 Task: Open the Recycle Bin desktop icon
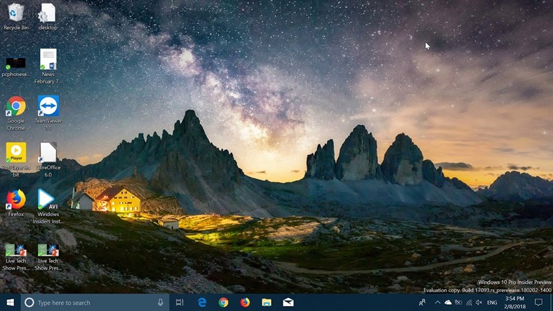[x=15, y=17]
